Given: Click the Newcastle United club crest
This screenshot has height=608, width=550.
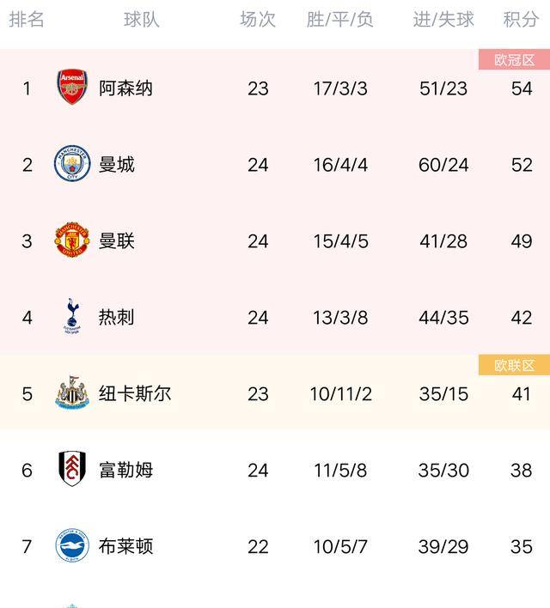Looking at the screenshot, I should tap(72, 393).
